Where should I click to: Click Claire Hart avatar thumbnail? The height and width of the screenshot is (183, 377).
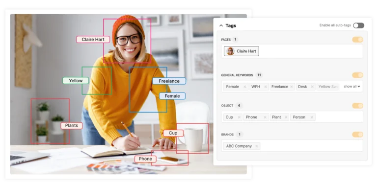point(230,51)
